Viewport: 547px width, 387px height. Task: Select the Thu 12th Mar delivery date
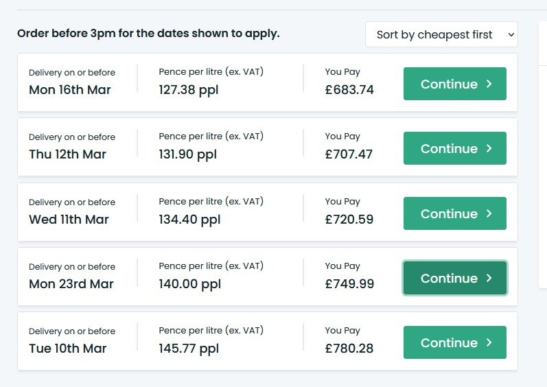(68, 154)
